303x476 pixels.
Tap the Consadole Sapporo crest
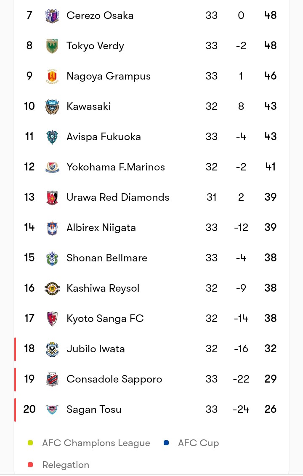52,379
